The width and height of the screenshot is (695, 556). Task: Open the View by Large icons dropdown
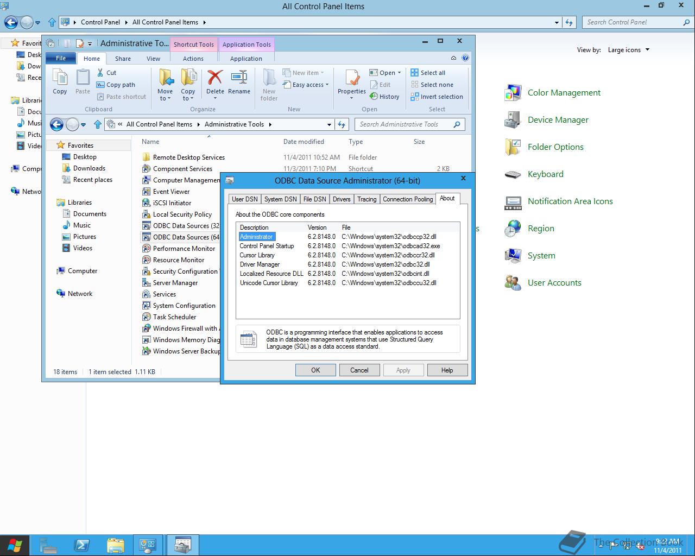point(629,50)
